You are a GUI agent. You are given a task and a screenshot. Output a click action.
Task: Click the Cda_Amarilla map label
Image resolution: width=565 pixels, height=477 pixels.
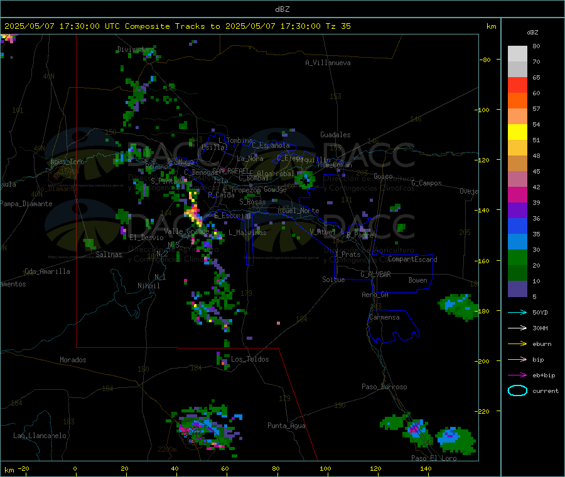click(47, 271)
